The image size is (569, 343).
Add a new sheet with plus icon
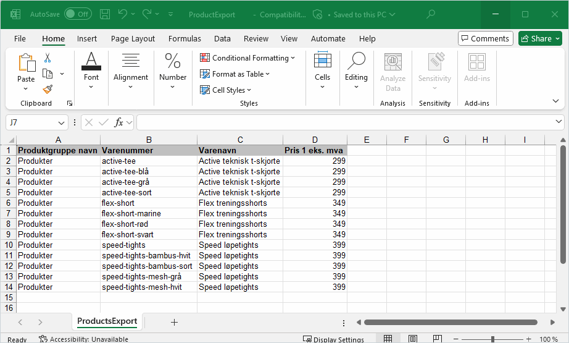(174, 322)
